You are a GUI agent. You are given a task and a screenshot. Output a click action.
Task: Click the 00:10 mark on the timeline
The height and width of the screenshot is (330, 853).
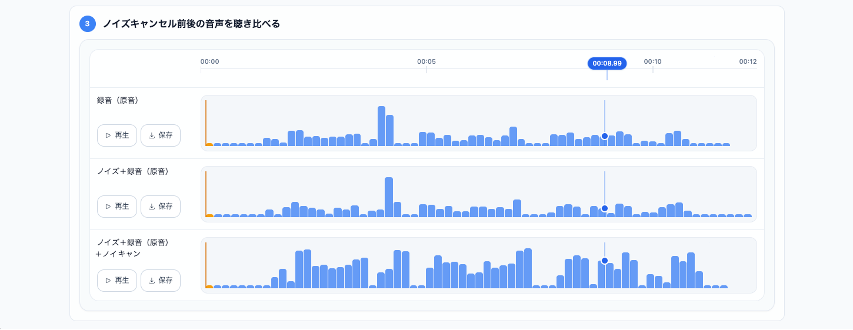(x=652, y=61)
